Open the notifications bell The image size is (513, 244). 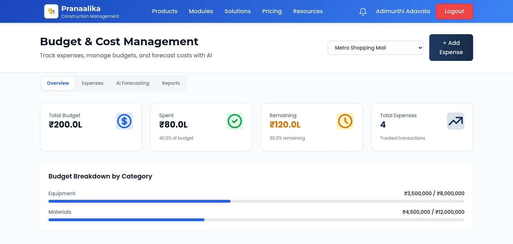point(363,12)
